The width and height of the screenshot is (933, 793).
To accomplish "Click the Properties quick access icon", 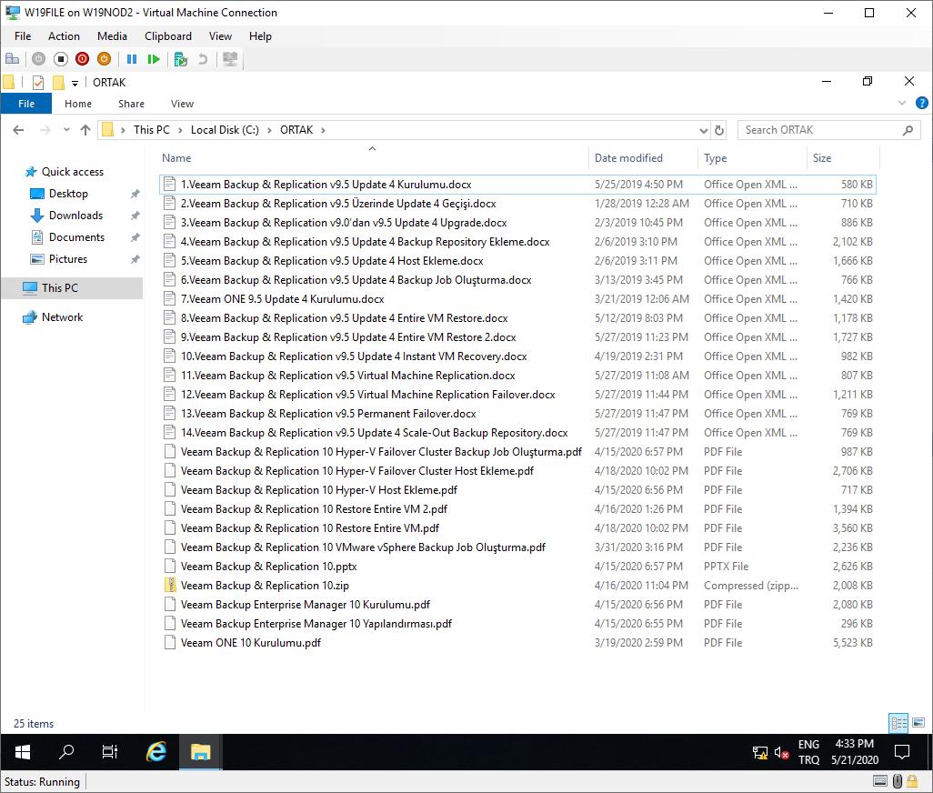I will (38, 82).
